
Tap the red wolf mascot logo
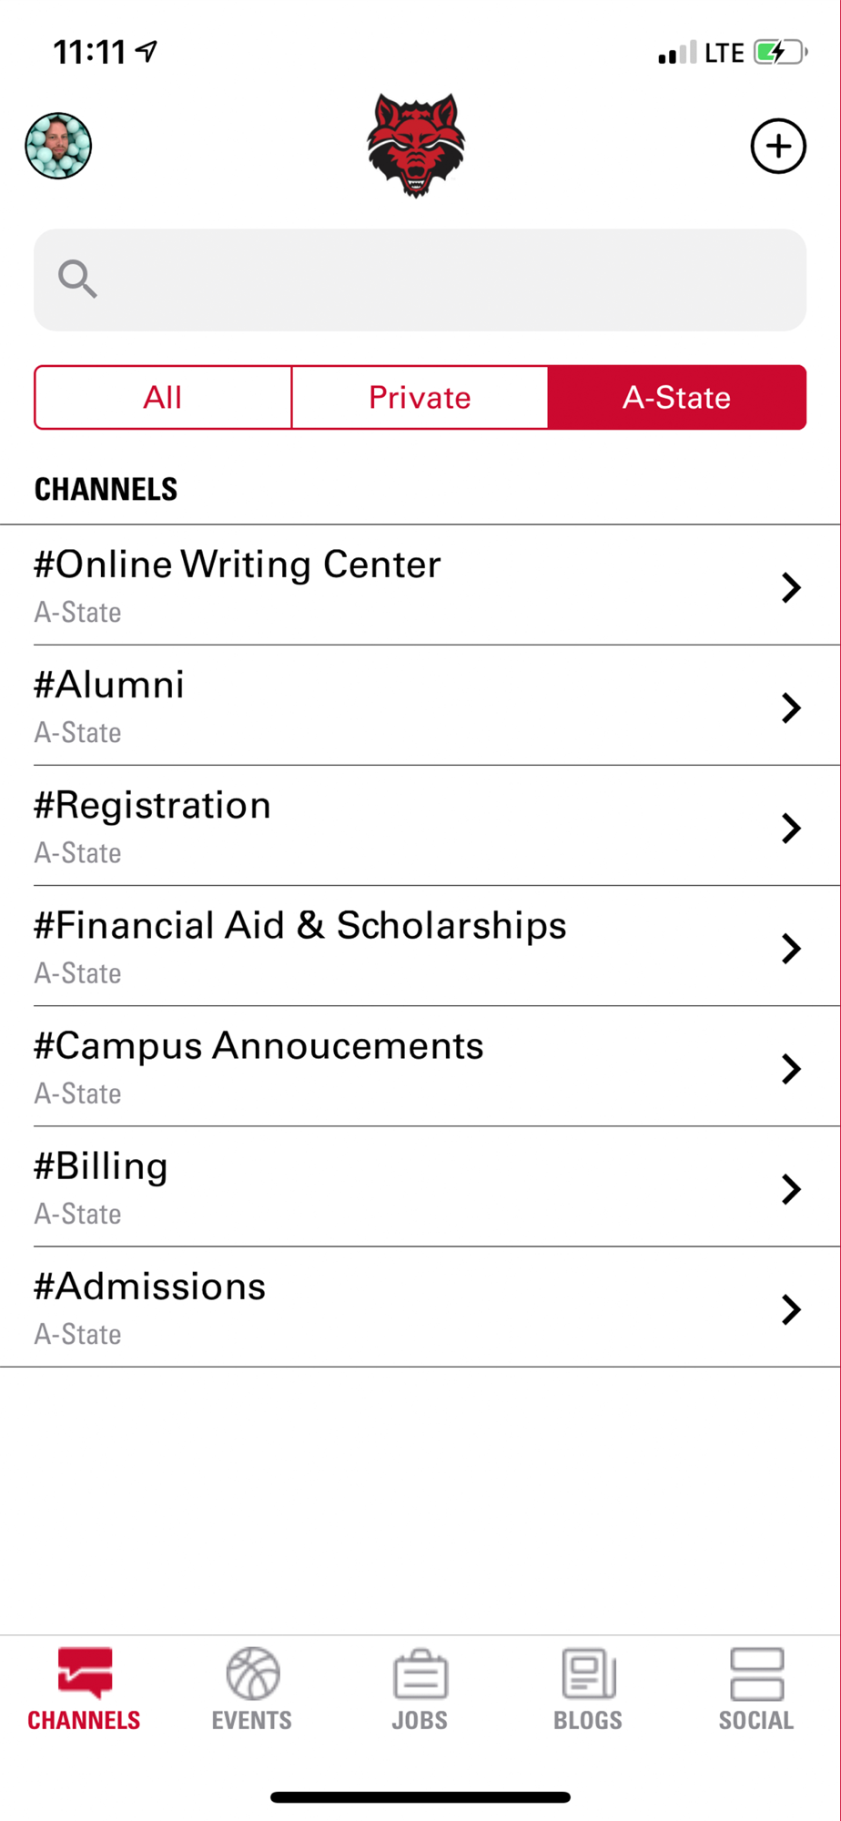[x=416, y=146]
